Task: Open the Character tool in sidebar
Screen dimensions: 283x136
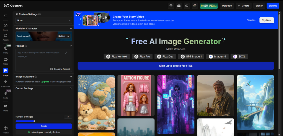Action: click(6, 84)
